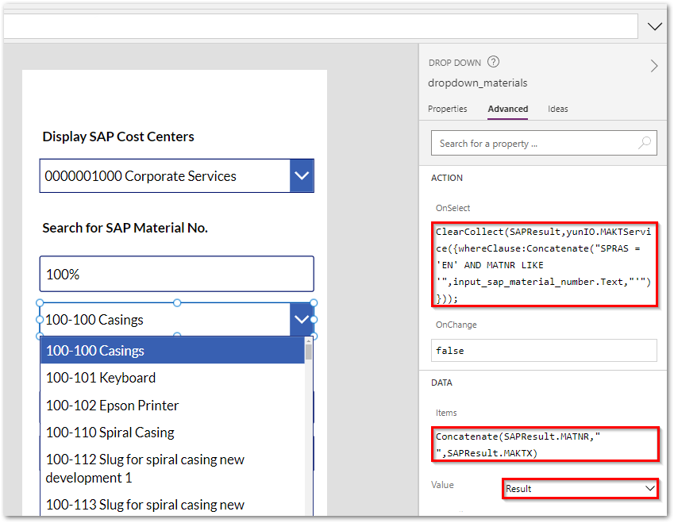Click the top-middle resize handle of the materials dropdown
The width and height of the screenshot is (674, 523).
tap(177, 303)
